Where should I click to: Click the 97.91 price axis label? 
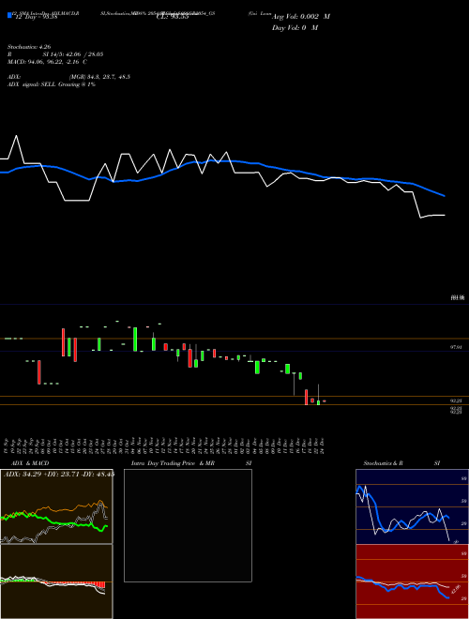(456, 347)
